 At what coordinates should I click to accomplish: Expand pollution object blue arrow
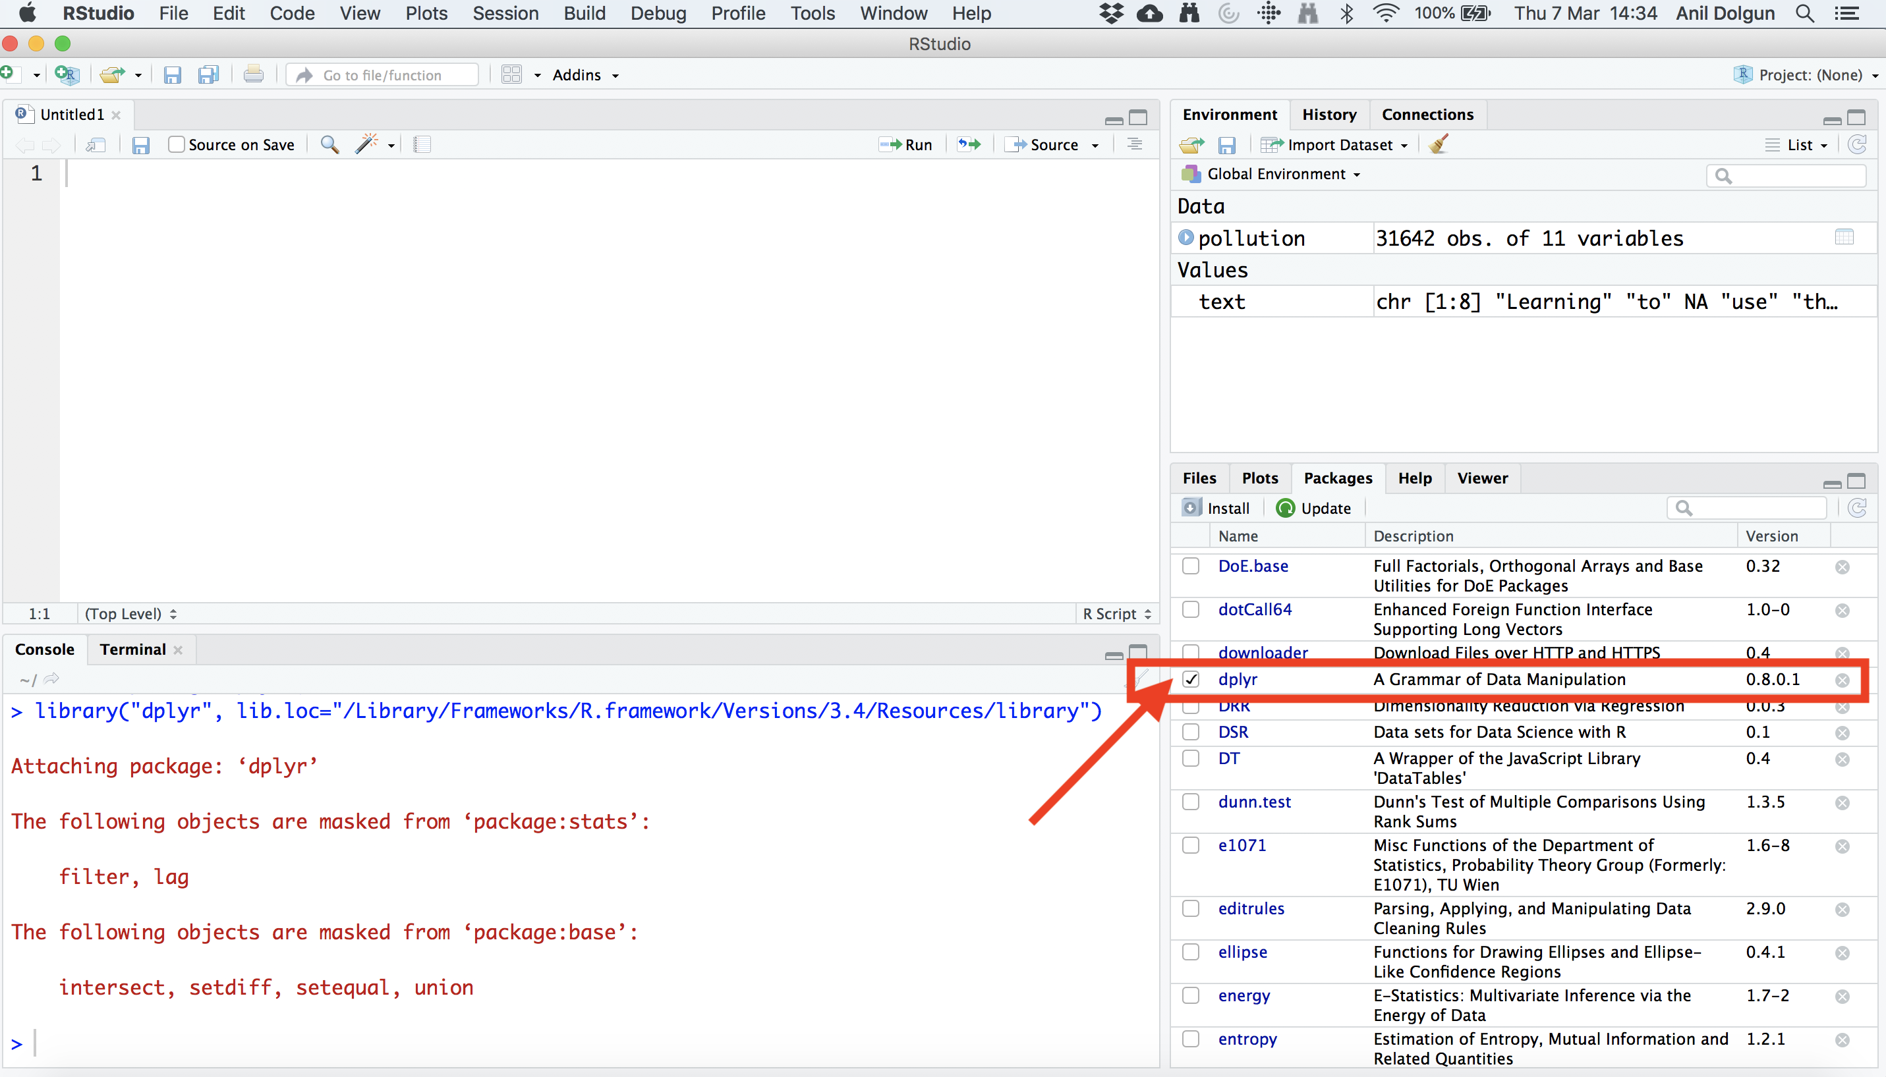coord(1186,237)
